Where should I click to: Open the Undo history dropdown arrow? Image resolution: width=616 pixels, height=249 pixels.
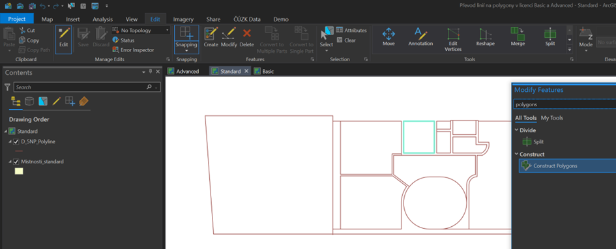tap(49, 7)
